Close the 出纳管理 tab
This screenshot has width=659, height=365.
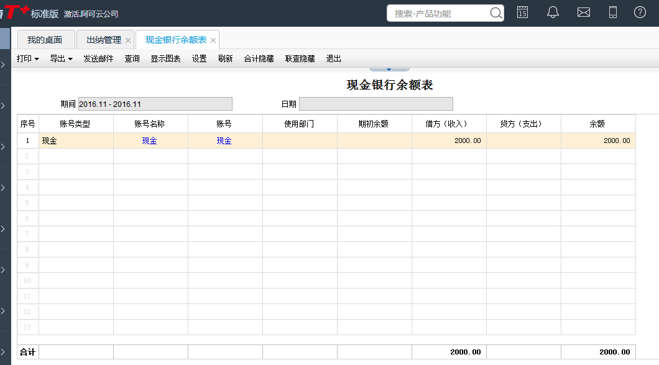128,40
